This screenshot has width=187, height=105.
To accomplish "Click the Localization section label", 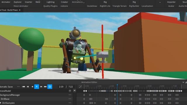I will click(147, 6).
